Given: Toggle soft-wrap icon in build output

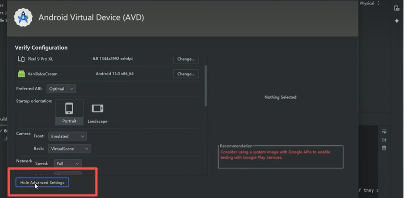Looking at the screenshot, I should [x=384, y=131].
